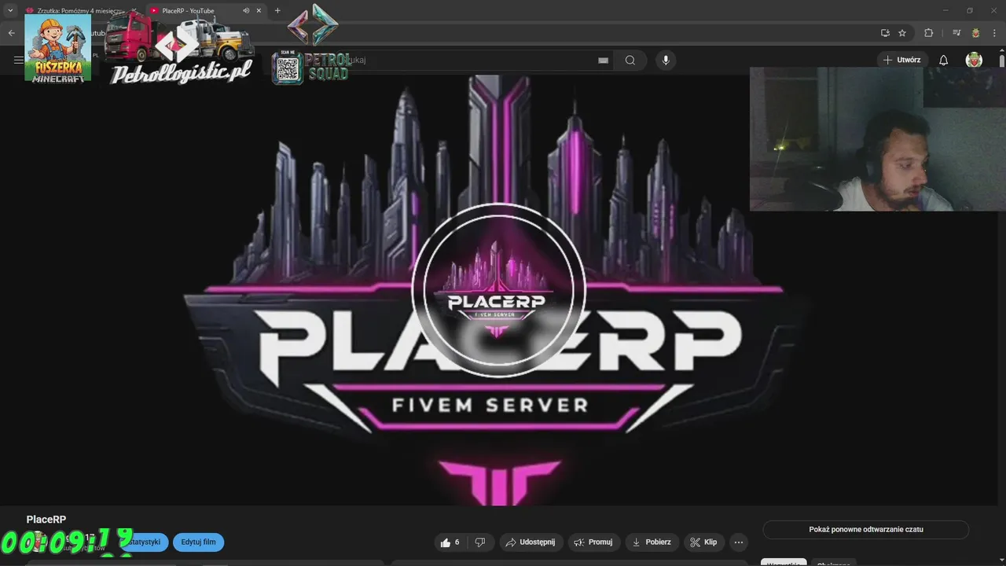The image size is (1006, 566).
Task: Open YouTube account avatar menu
Action: (974, 60)
